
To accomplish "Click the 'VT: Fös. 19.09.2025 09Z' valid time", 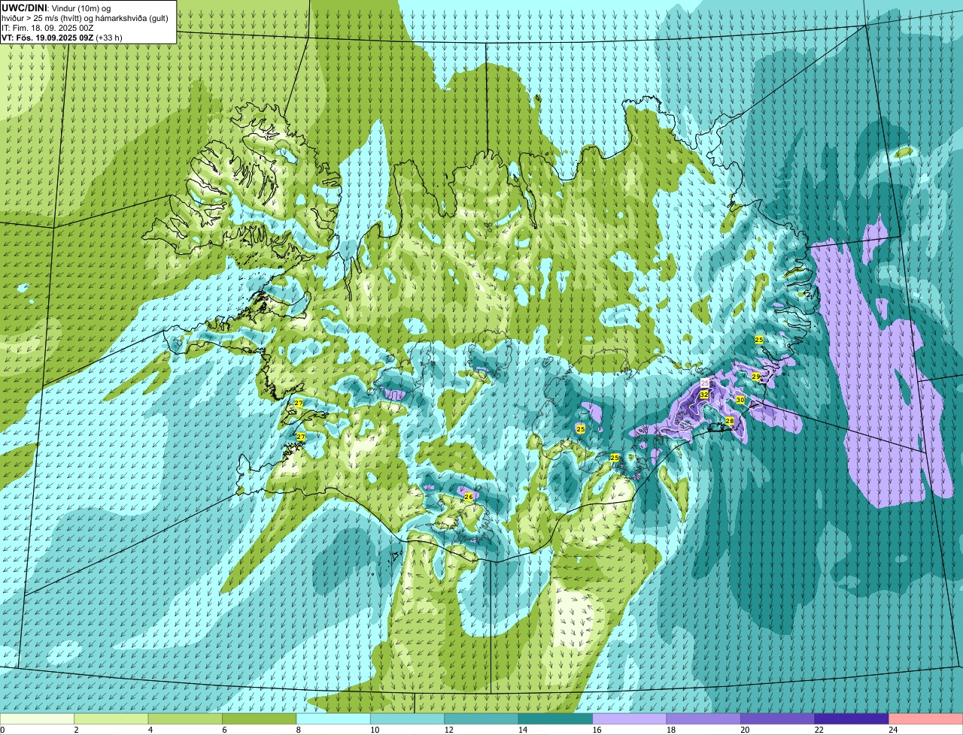I will click(47, 38).
